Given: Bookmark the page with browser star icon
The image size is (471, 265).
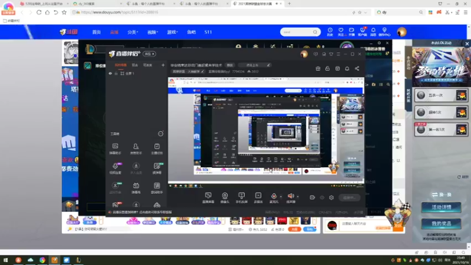Looking at the screenshot, I should coord(64,12).
